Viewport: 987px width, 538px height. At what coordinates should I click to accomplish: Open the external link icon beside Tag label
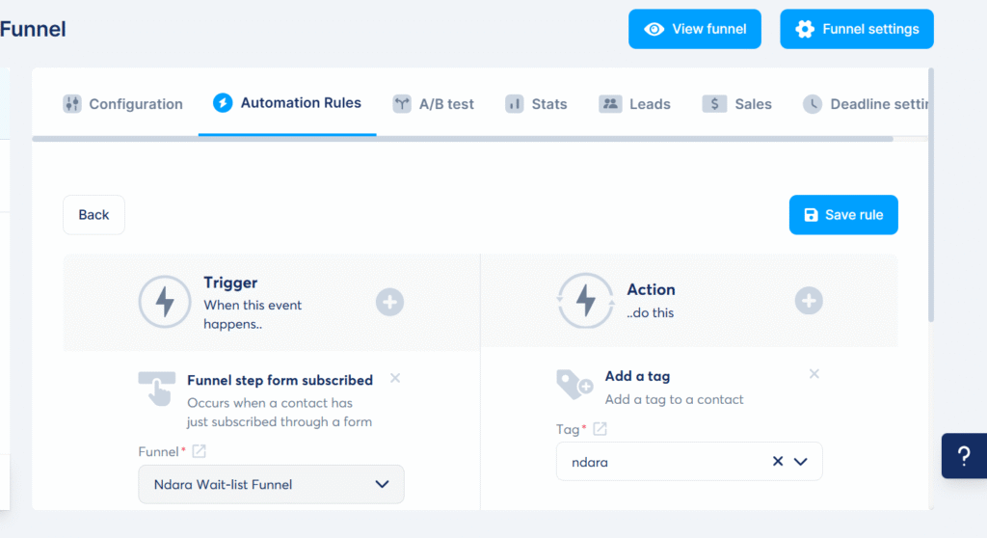click(x=600, y=429)
